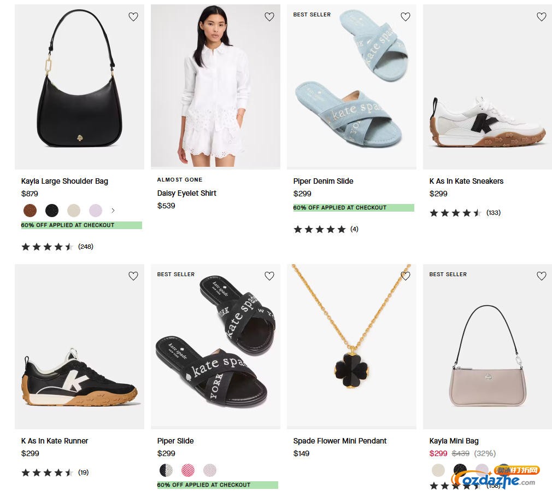Choose cream swatch for Kayla Large Shoulder Bag
This screenshot has width=552, height=496.
[74, 211]
